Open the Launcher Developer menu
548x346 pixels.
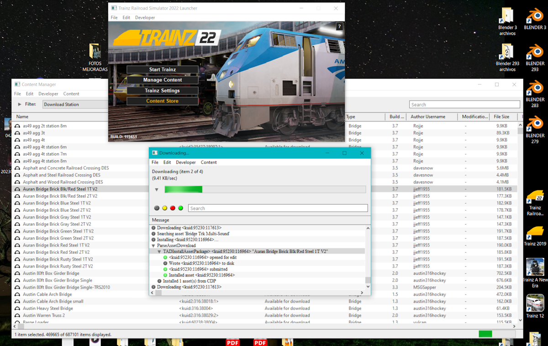tap(145, 18)
